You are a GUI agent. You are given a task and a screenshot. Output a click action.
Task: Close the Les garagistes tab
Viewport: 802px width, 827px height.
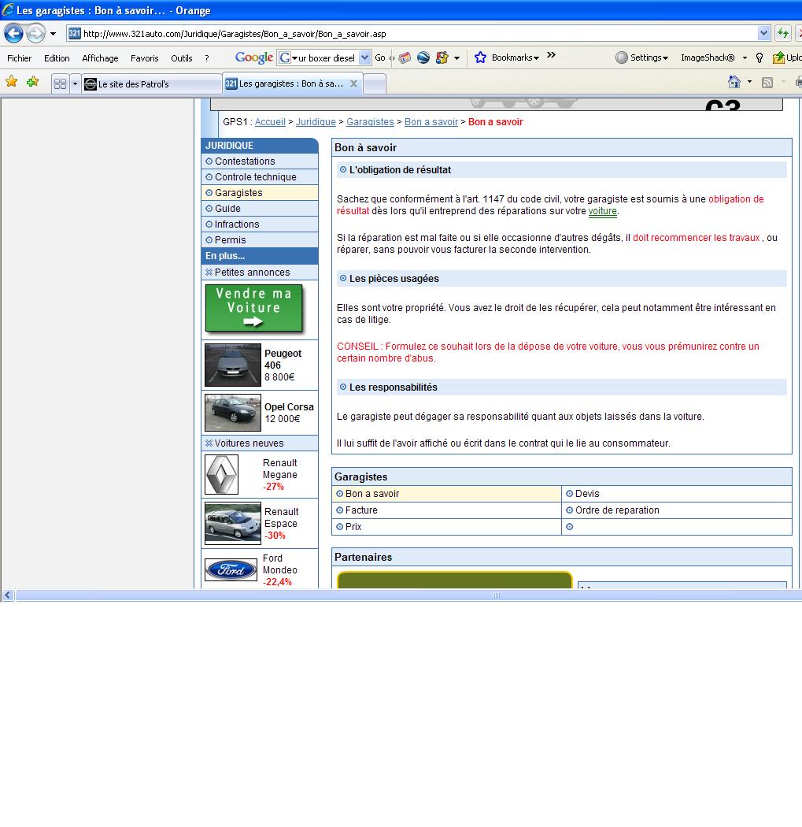353,83
